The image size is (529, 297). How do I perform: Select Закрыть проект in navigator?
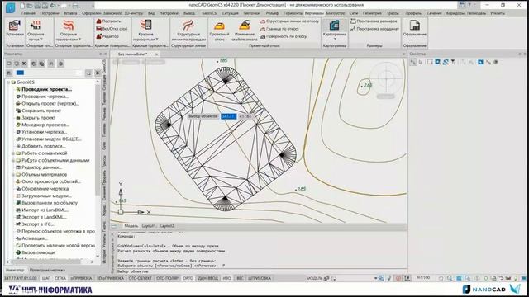coord(39,117)
